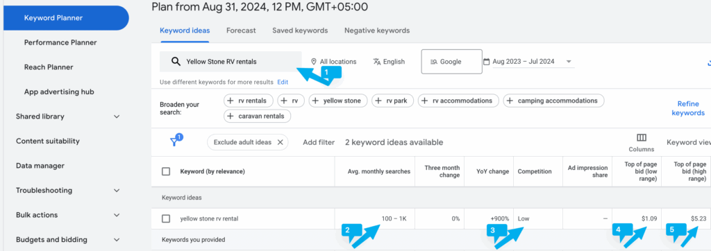The height and width of the screenshot is (251, 711).
Task: Click the Google network search icon
Action: pos(433,62)
